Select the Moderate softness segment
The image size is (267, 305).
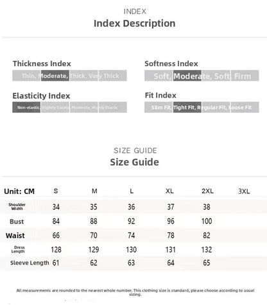point(187,76)
